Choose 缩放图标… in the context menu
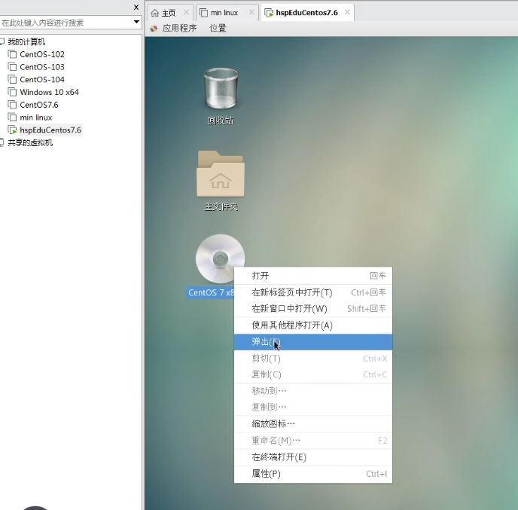Image resolution: width=518 pixels, height=510 pixels. click(x=313, y=423)
